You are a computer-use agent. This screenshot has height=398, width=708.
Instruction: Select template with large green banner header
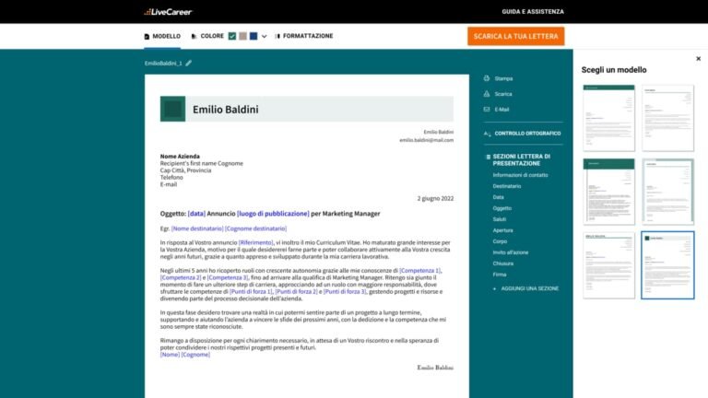(608, 192)
